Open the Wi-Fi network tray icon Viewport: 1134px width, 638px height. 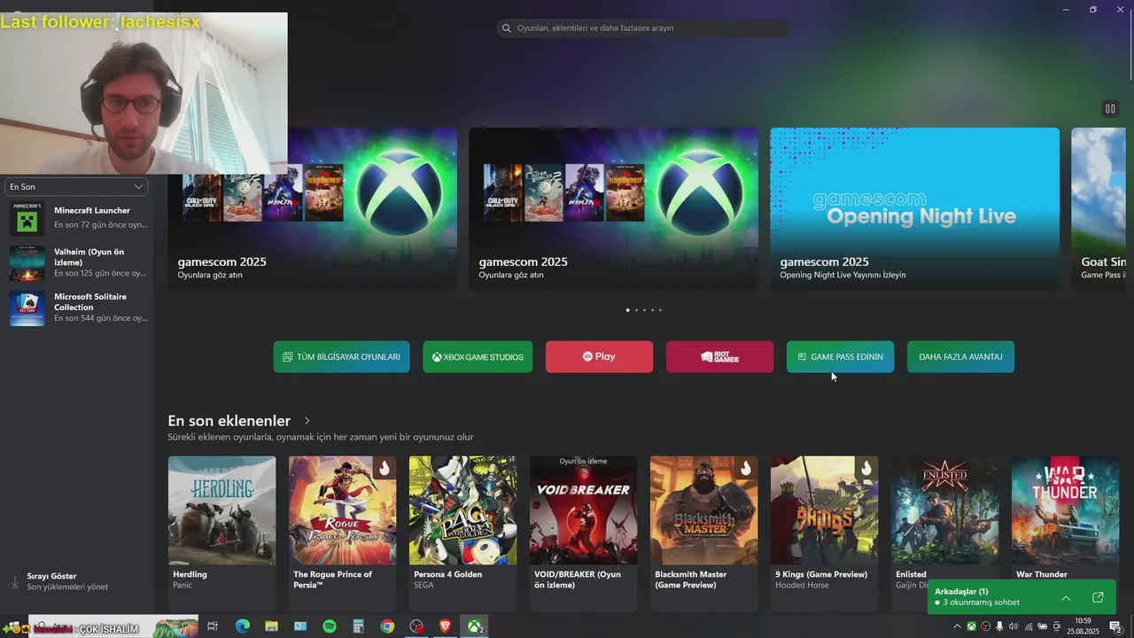[1028, 626]
